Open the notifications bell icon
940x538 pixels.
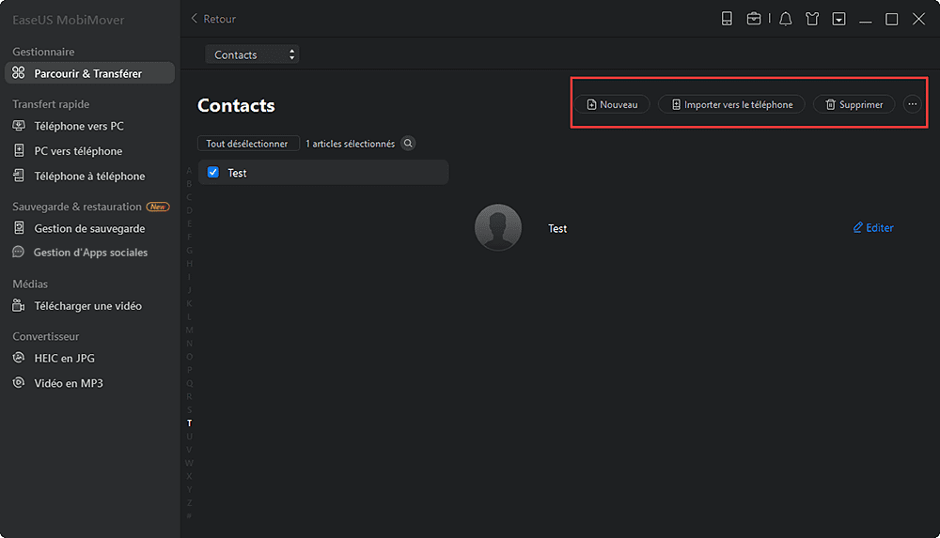[x=785, y=19]
